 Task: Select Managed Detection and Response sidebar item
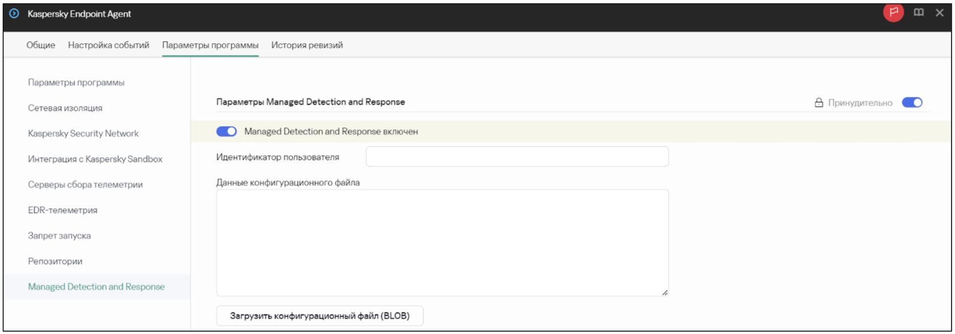pyautogui.click(x=97, y=287)
